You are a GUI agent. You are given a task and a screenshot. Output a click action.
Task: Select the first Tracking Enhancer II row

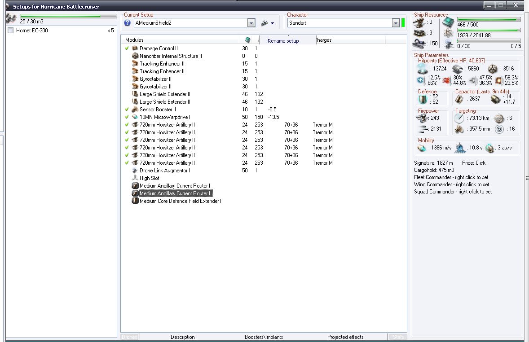[162, 64]
